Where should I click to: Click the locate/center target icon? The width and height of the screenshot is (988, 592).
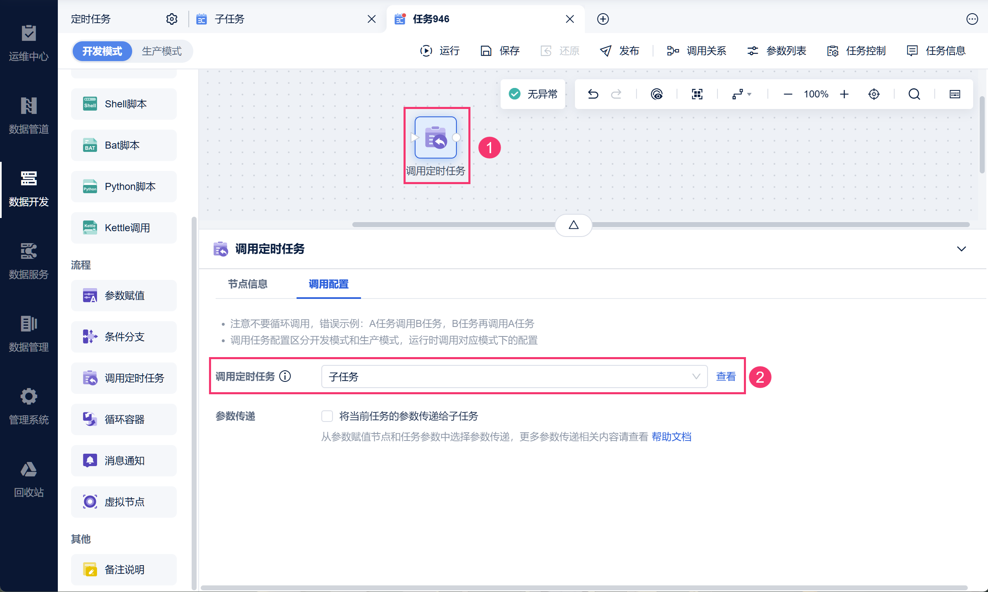pos(874,94)
